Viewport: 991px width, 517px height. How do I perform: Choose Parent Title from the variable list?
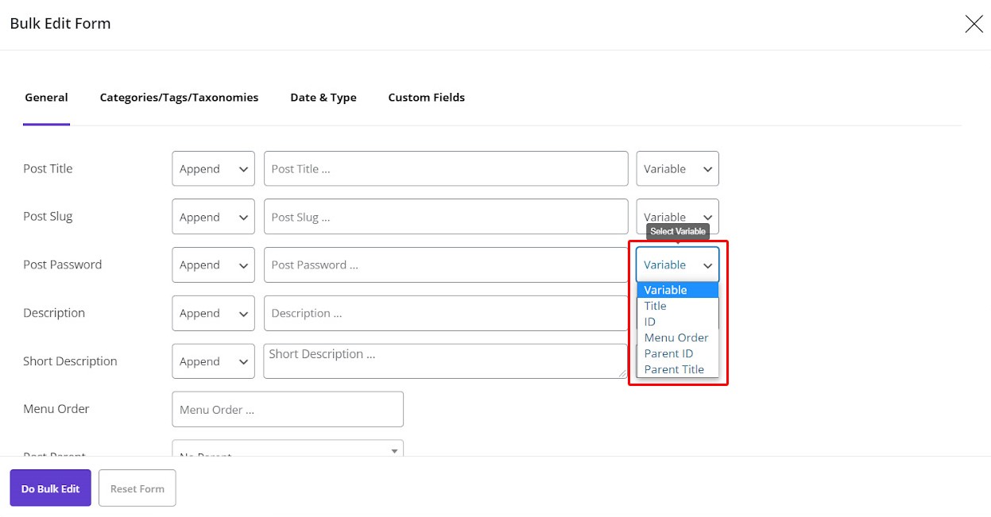678,369
